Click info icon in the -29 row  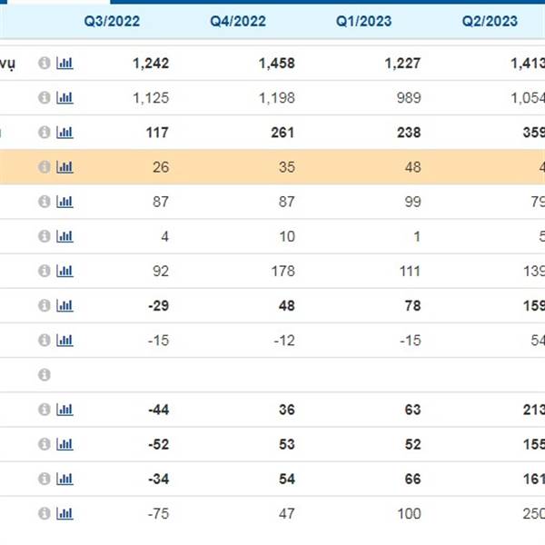45,305
